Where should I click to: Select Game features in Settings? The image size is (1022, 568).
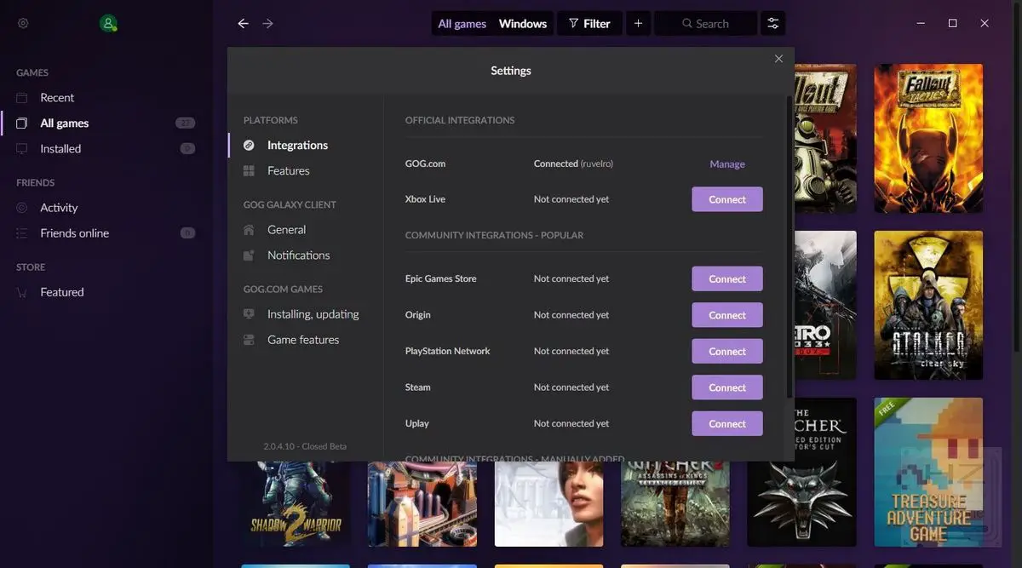pos(305,340)
